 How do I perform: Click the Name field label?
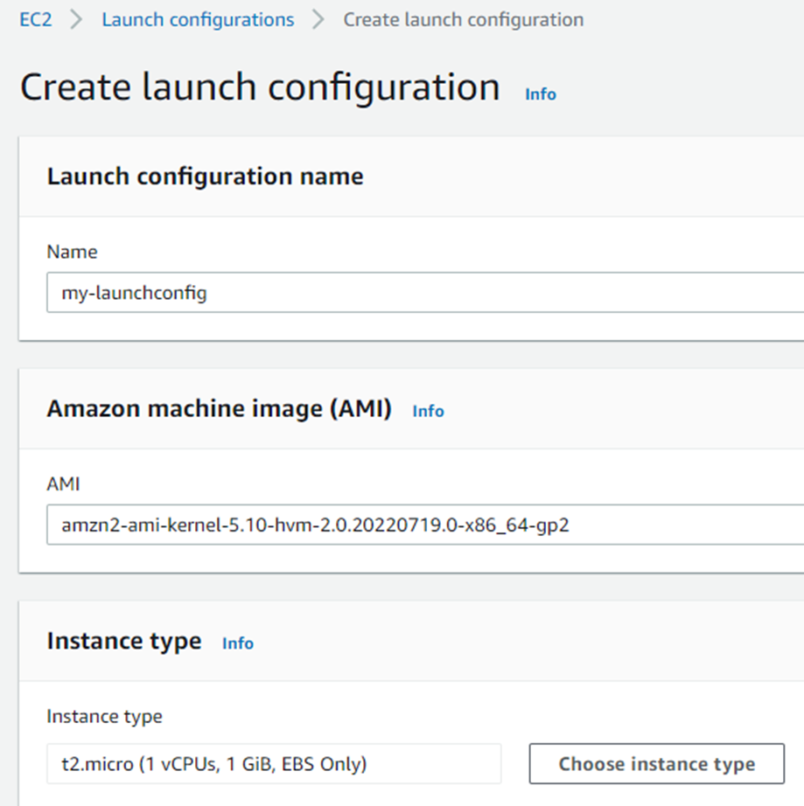coord(72,252)
